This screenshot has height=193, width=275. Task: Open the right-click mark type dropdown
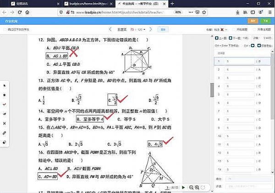(x=226, y=29)
